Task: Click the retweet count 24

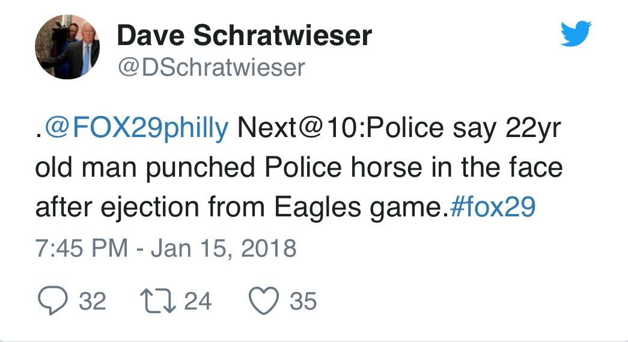Action: pos(197,301)
